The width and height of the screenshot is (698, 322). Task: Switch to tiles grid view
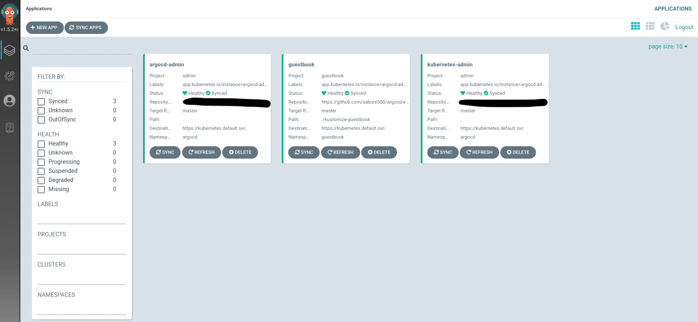pos(635,26)
